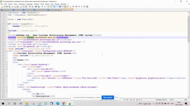Open the Edit menu
This screenshot has width=190, height=106.
click(x=6, y=4)
